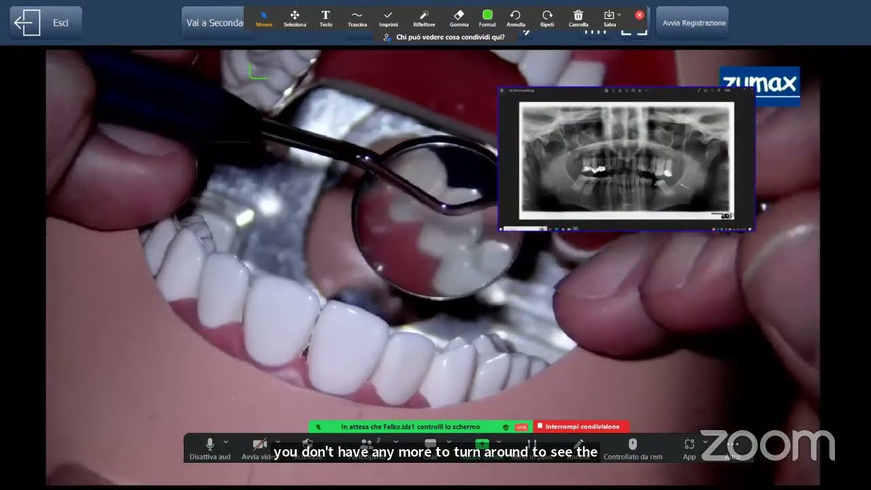Click the green 'In attesa che Falko.ids1' status bar

point(421,427)
